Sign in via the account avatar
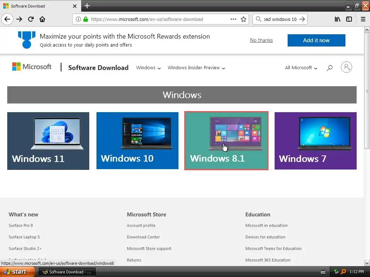Screen dimensions: 370x277 (347, 67)
